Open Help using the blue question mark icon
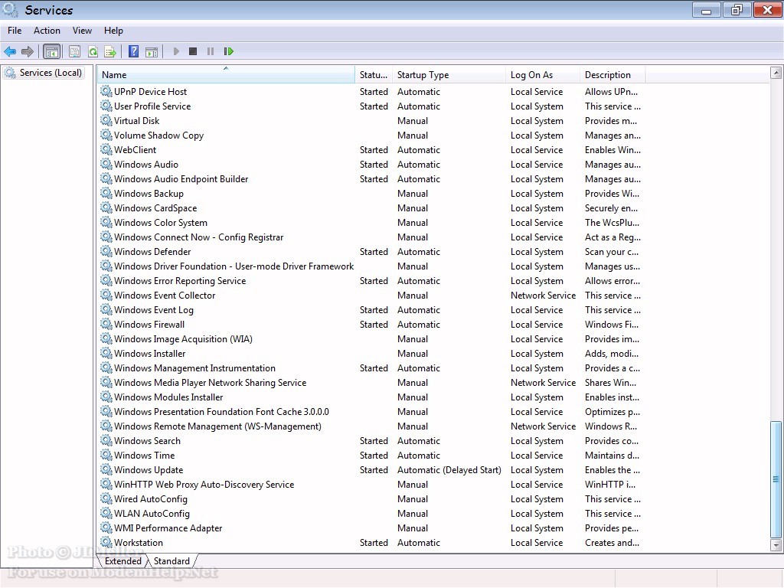784x588 pixels. point(133,51)
